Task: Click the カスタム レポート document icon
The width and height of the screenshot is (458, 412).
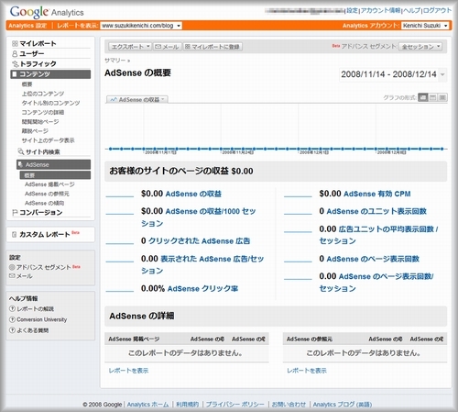Action: pos(14,235)
